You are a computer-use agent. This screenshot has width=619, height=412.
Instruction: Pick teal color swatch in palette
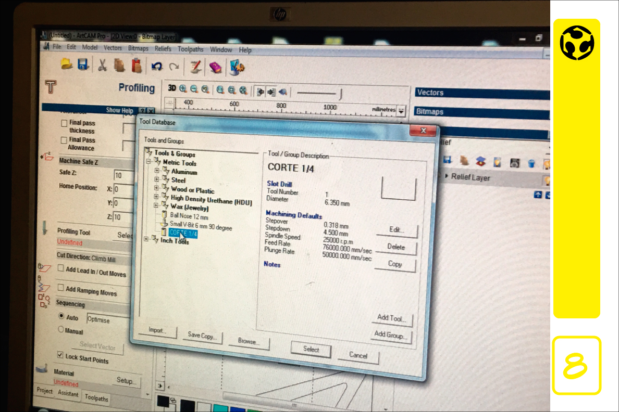click(x=220, y=408)
